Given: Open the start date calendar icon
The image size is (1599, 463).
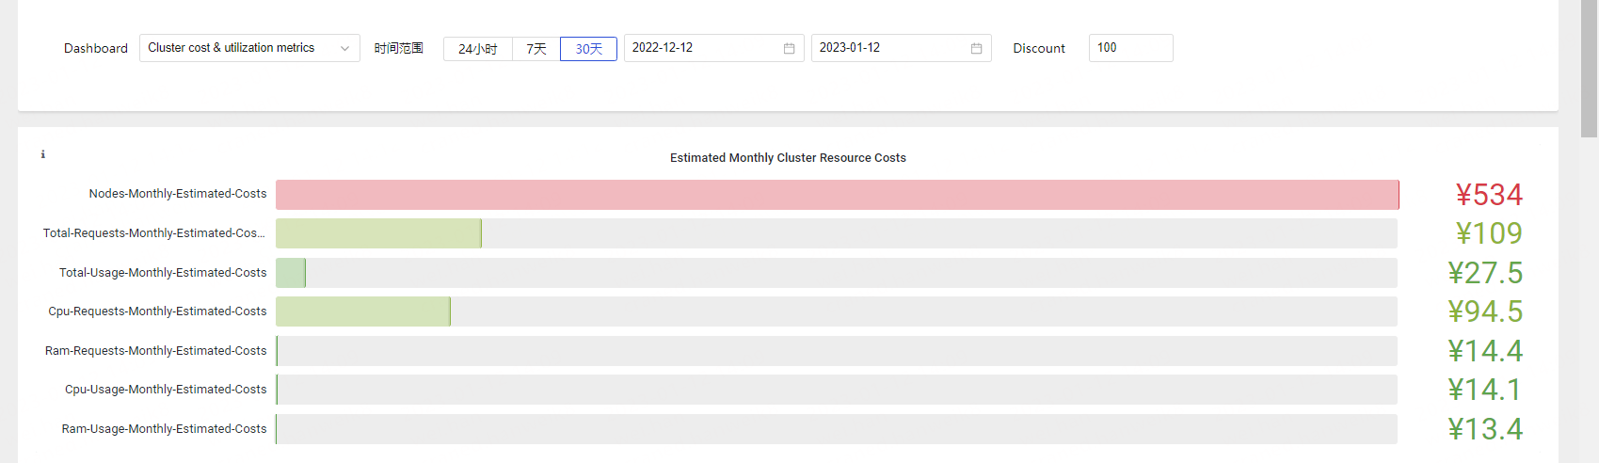Looking at the screenshot, I should tap(789, 48).
